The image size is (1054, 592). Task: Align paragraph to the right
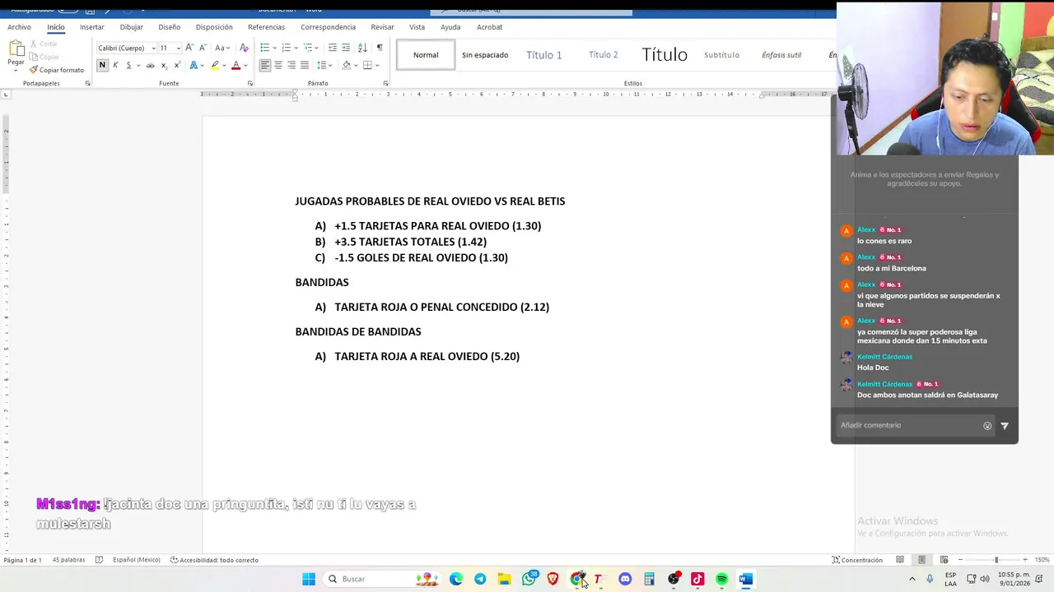coord(291,65)
